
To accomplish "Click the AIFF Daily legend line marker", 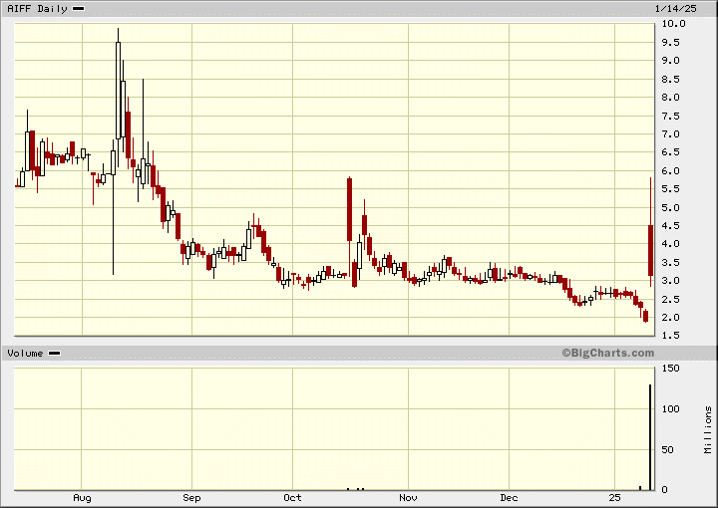I will 79,8.
